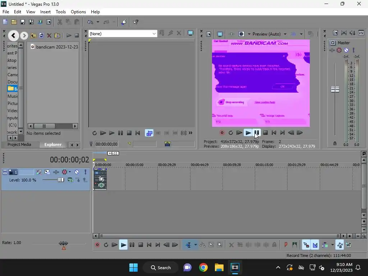Mute the Master bus output
Viewport: 368px width, 276px height.
(346, 50)
